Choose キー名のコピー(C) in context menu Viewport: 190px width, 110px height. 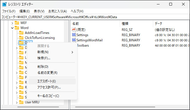coord(52,96)
